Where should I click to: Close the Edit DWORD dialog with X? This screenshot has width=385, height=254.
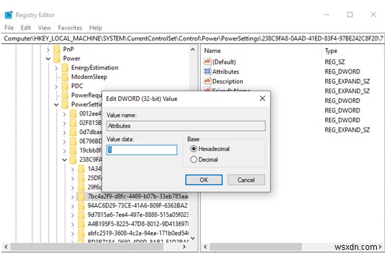click(x=263, y=99)
